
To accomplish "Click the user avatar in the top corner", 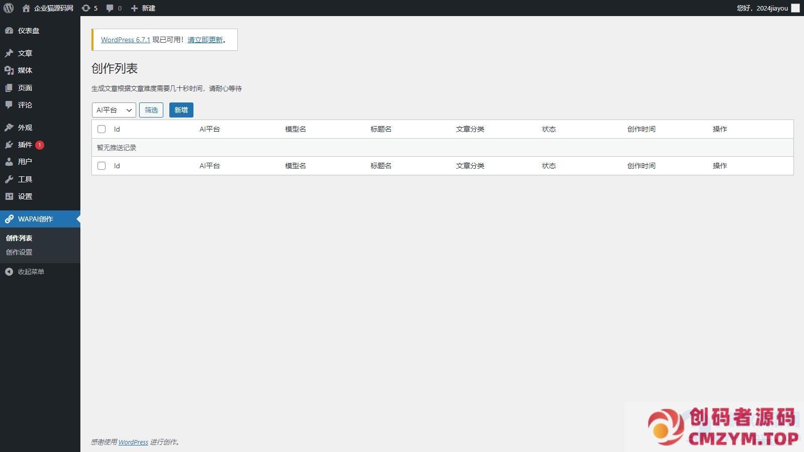I will (795, 8).
